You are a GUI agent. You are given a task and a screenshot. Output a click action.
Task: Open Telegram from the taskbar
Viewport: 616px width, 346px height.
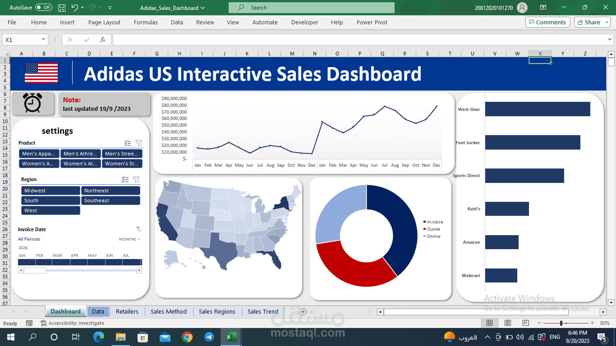click(209, 337)
